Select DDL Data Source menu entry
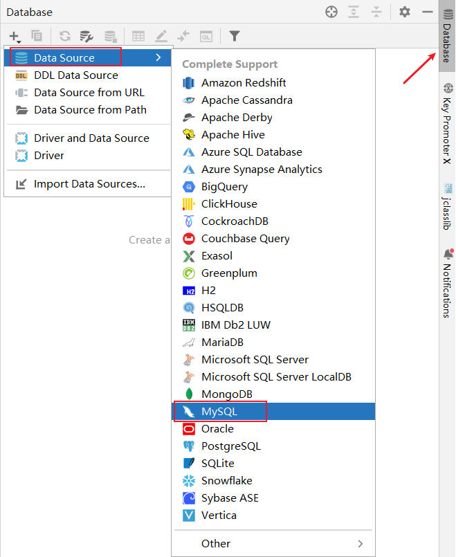 (75, 75)
